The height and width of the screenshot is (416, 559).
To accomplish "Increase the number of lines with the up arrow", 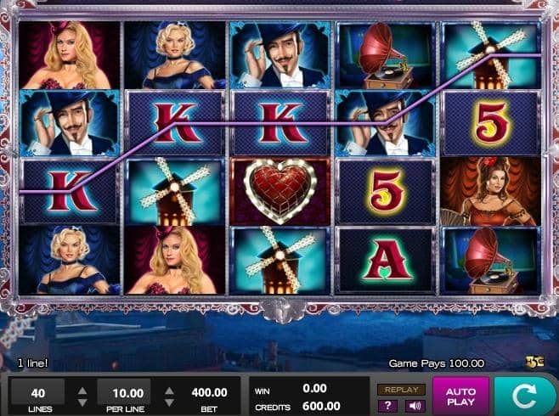I will tap(82, 391).
